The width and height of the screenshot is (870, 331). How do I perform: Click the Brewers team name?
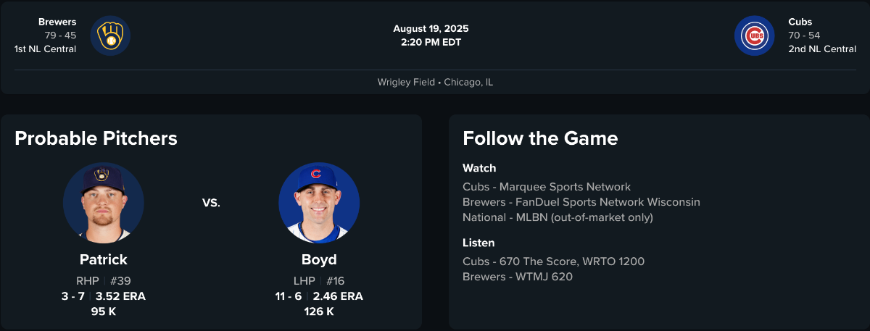57,22
